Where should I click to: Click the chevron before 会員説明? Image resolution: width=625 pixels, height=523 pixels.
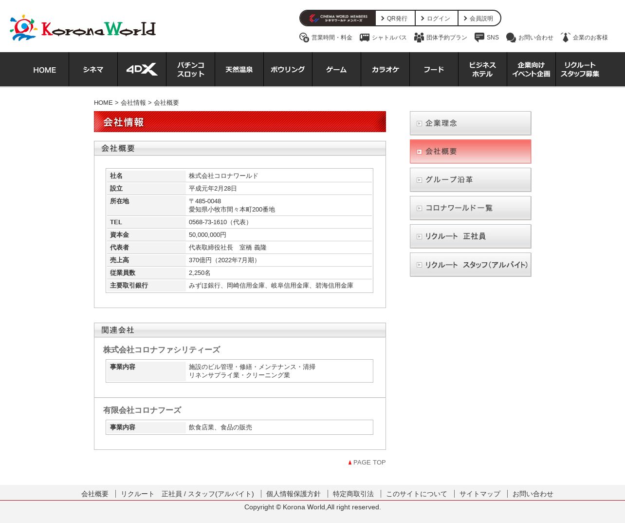pyautogui.click(x=466, y=19)
